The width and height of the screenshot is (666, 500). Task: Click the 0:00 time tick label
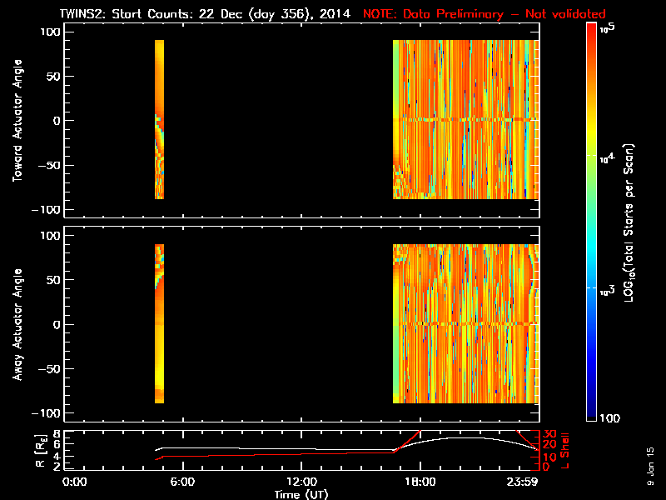pyautogui.click(x=75, y=482)
